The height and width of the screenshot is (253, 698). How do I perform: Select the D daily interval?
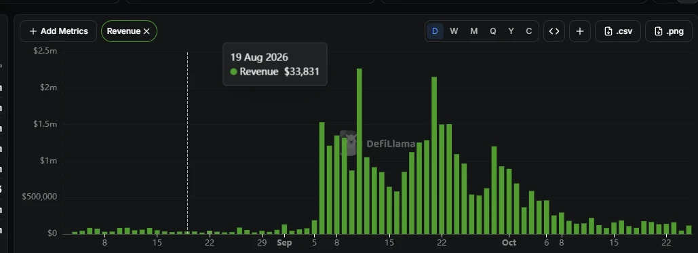point(435,31)
